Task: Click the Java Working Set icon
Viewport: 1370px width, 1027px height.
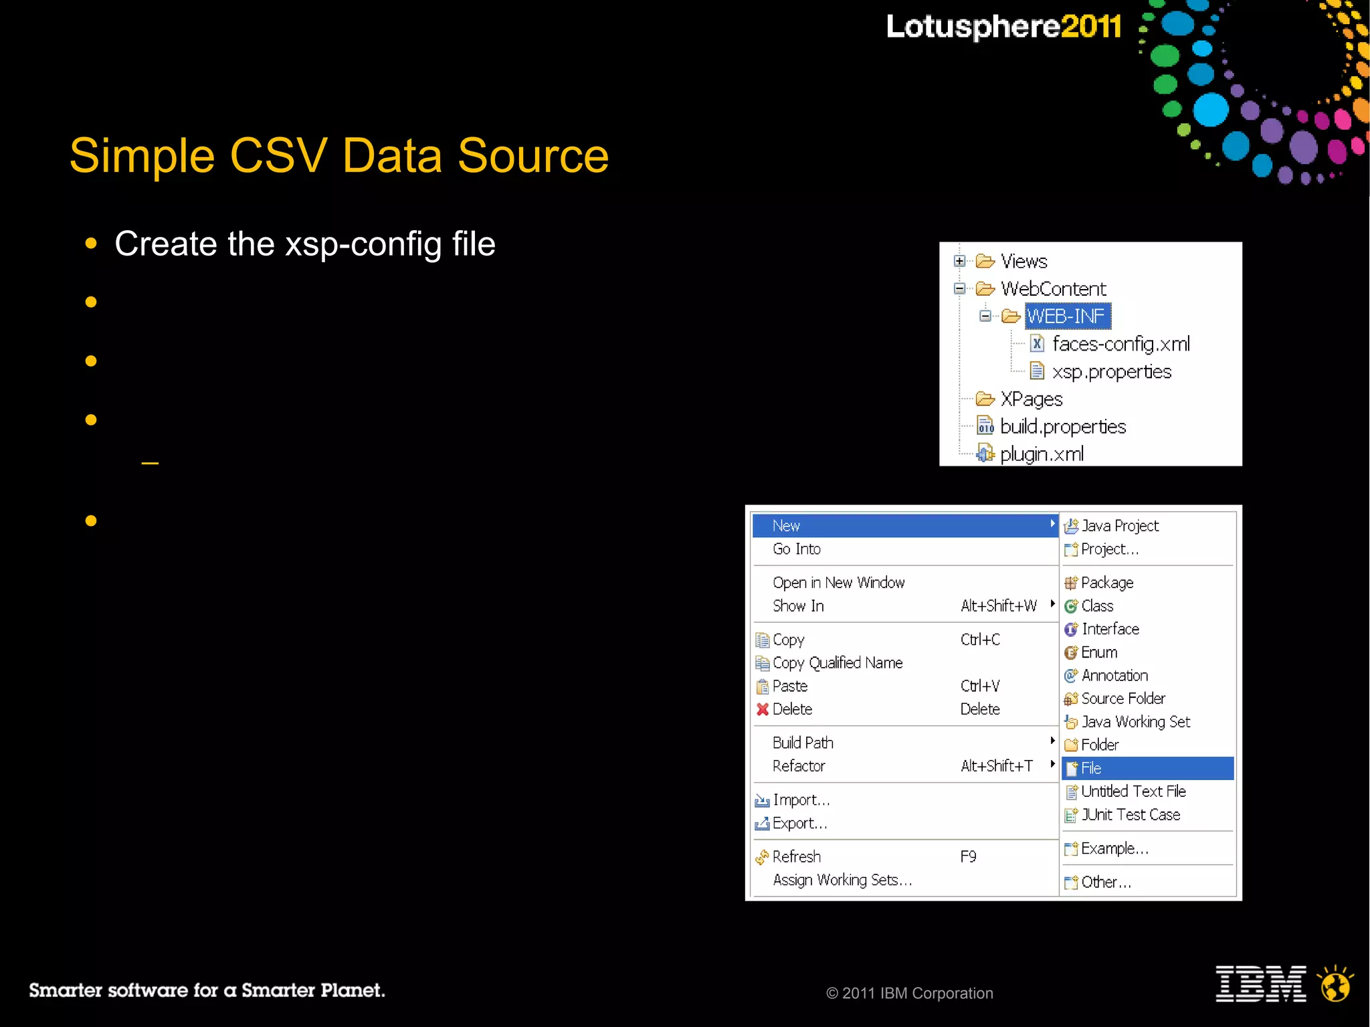Action: 1071,722
